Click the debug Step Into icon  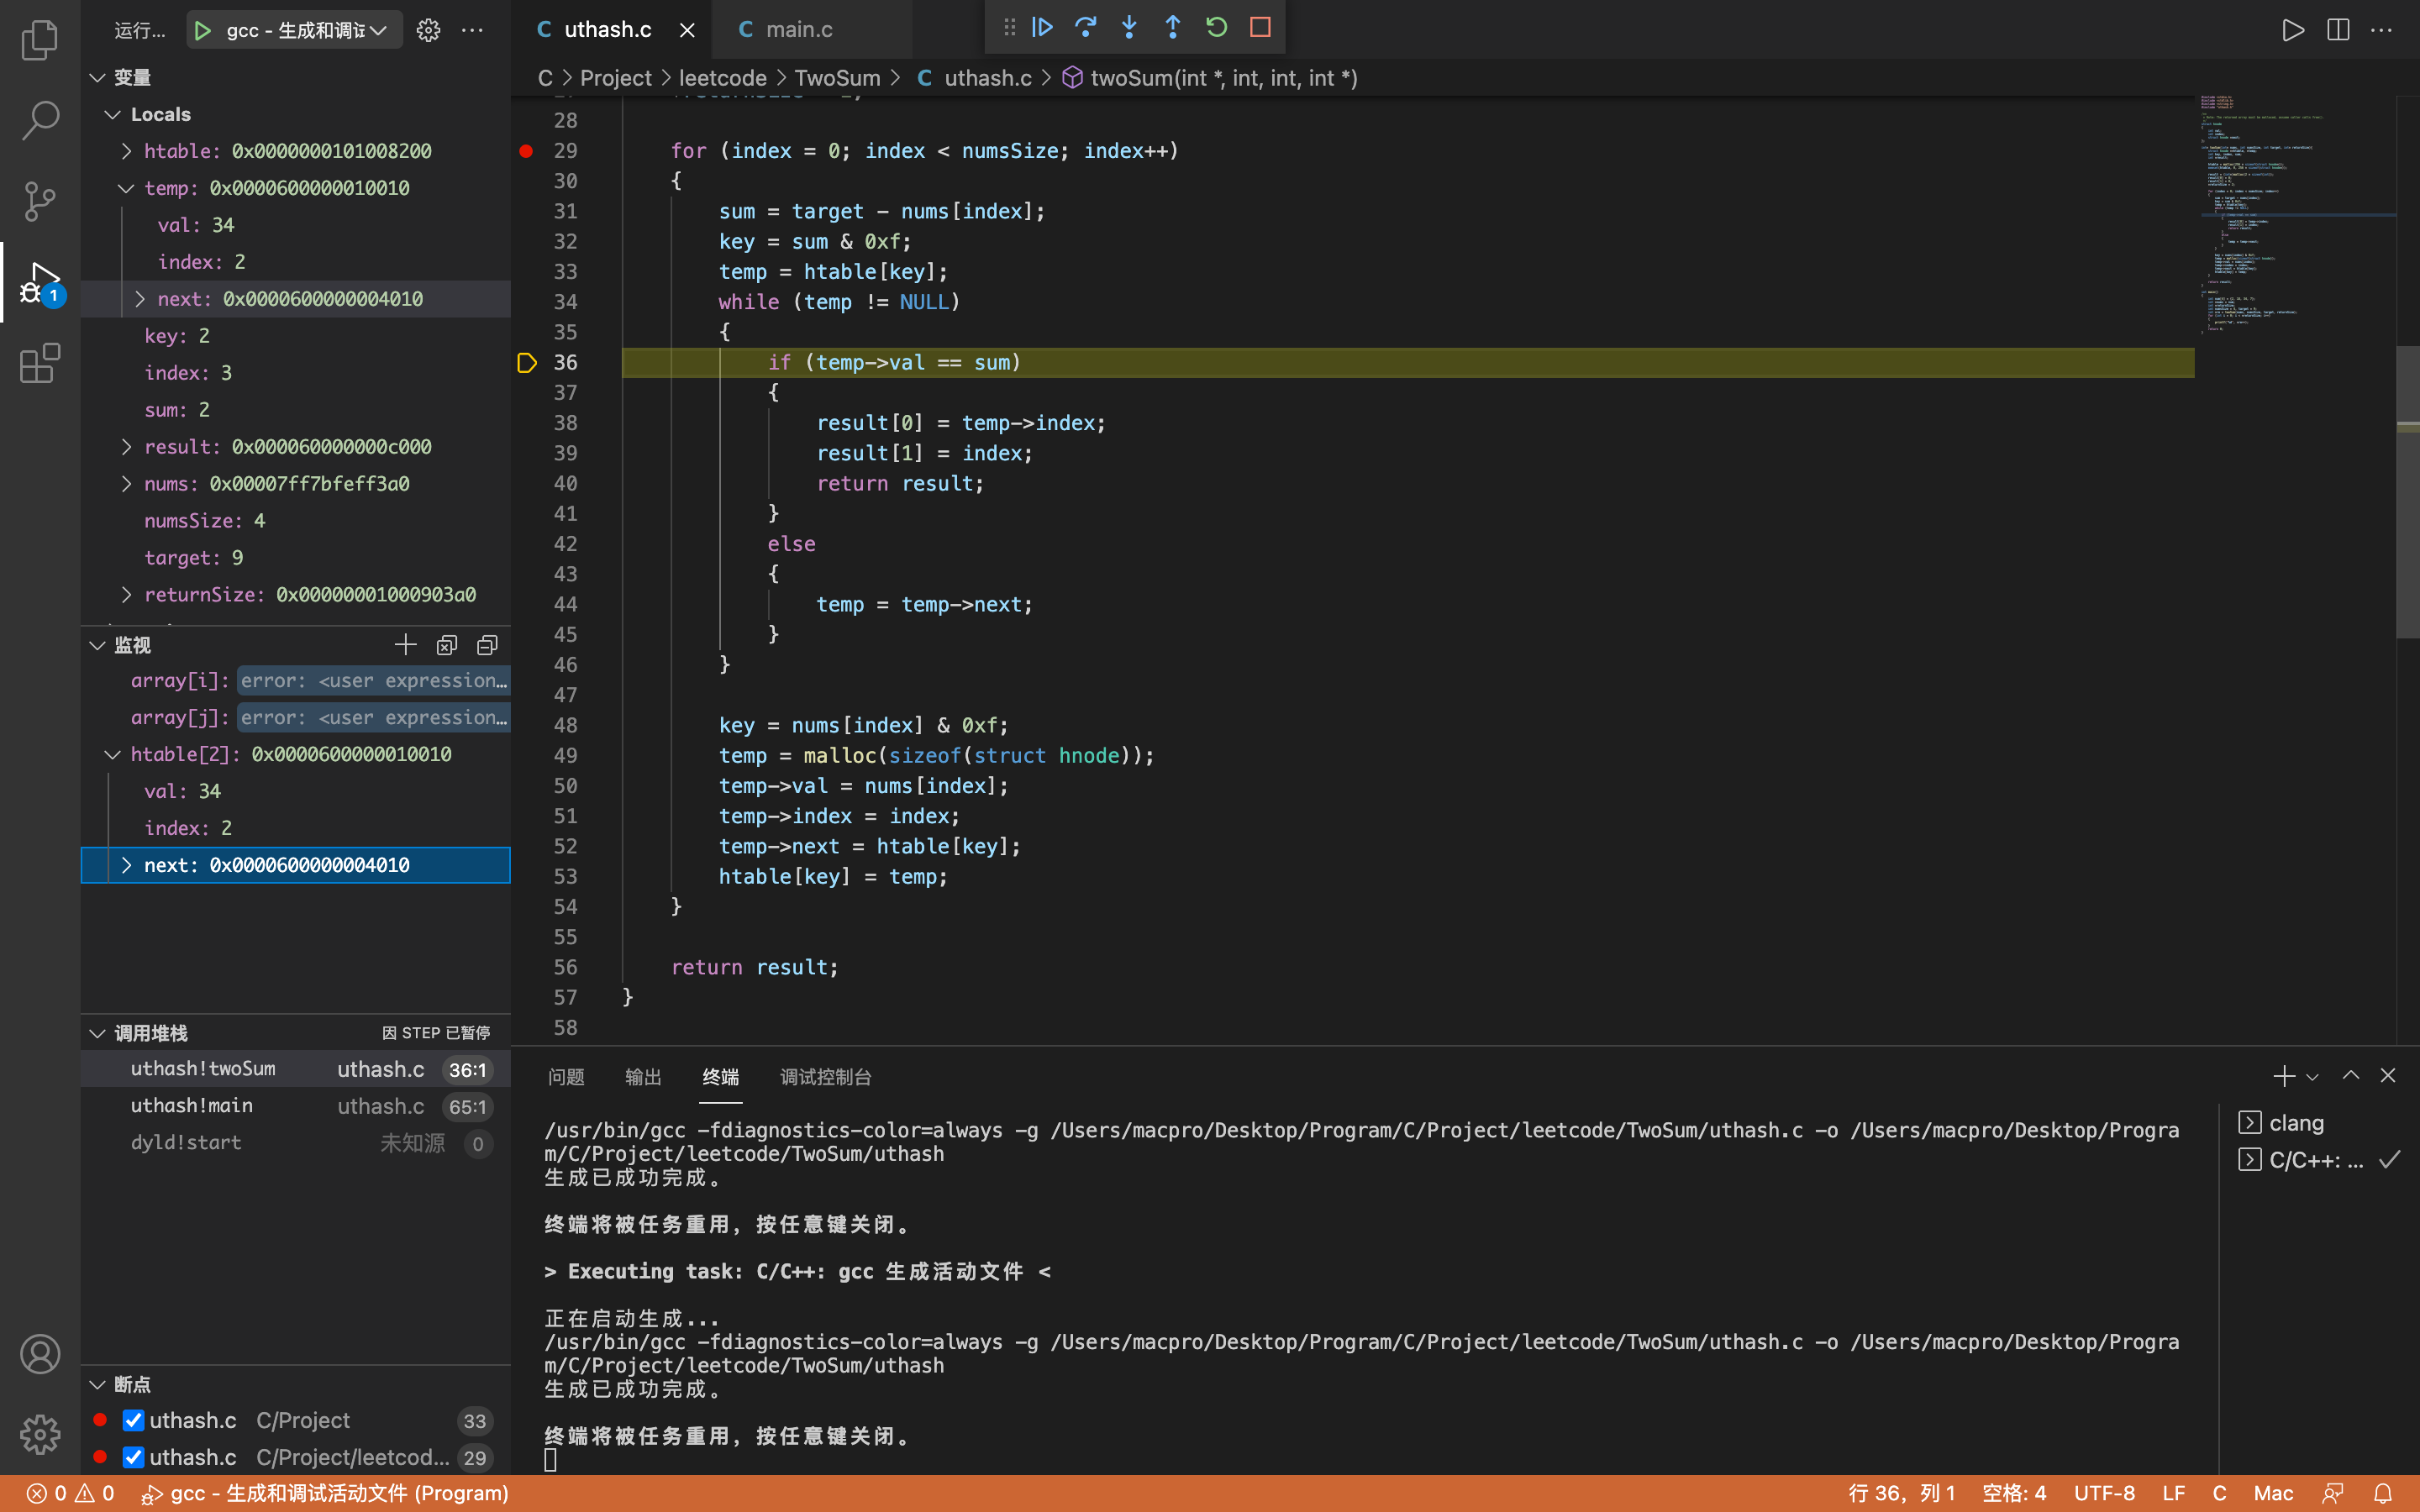click(1129, 28)
